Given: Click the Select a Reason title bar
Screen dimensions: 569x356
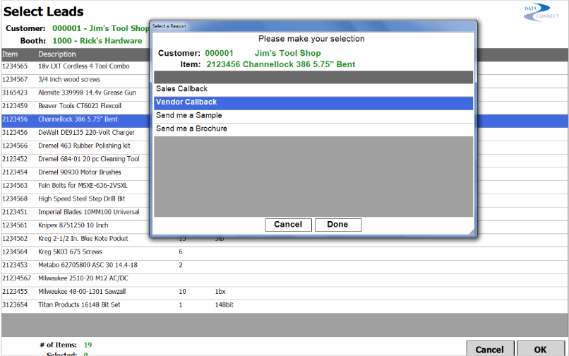Looking at the screenshot, I should click(x=313, y=26).
